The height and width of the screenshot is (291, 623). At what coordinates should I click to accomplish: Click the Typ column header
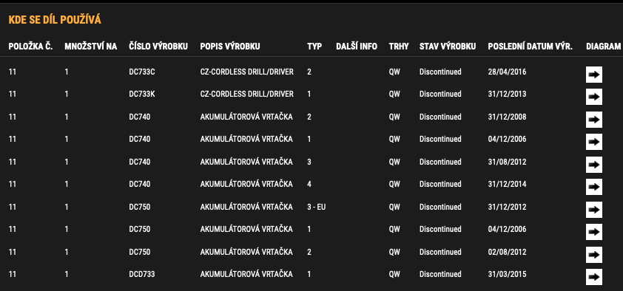pyautogui.click(x=314, y=47)
